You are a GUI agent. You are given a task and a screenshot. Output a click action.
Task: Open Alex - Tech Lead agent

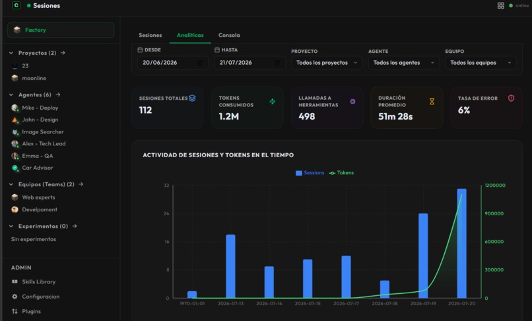pyautogui.click(x=44, y=144)
